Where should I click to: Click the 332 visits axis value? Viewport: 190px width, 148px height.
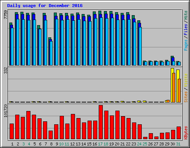pos(6,70)
